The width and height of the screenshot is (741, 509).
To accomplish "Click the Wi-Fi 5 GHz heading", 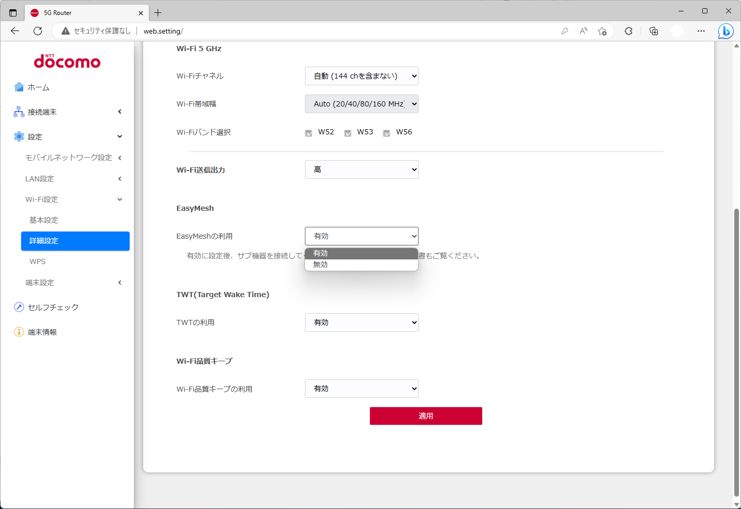I will (199, 49).
